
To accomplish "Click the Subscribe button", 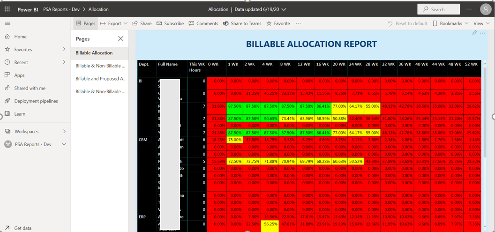I will [x=170, y=23].
